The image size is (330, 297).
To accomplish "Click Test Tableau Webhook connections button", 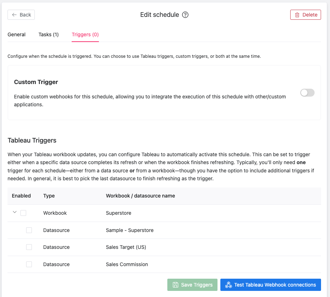I will [x=271, y=285].
